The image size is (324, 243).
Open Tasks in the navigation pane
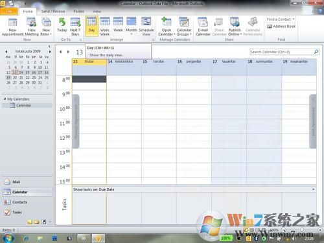(x=27, y=213)
